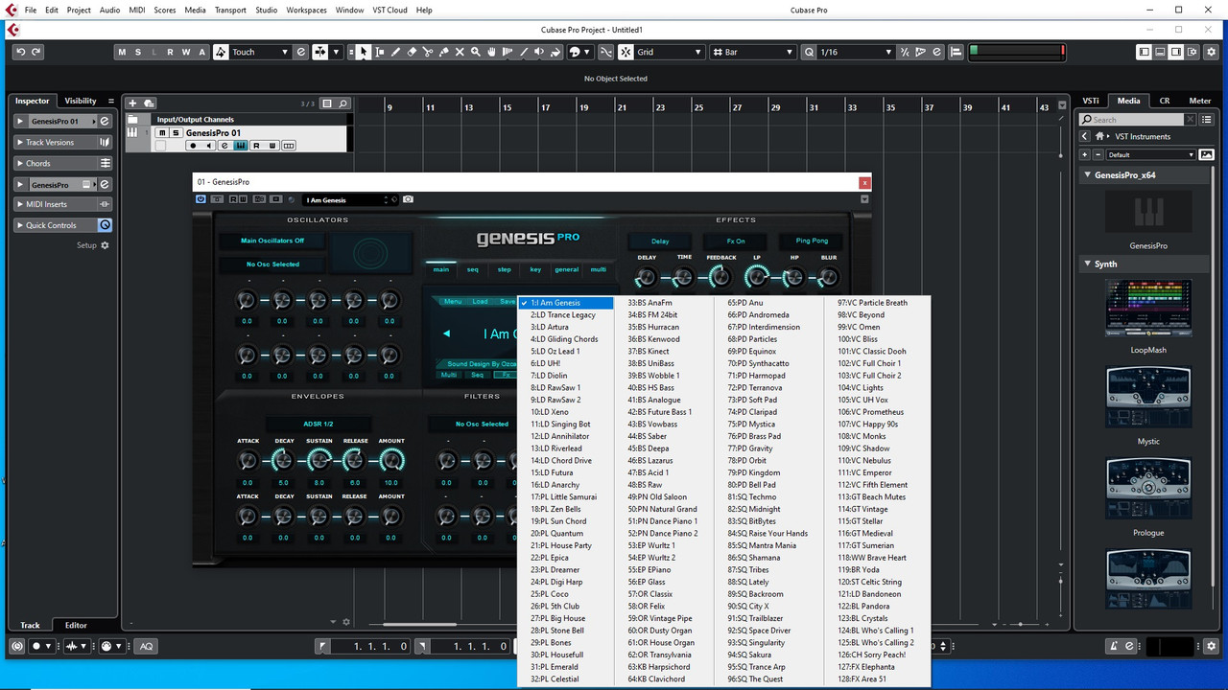Open the Inspector Setup gear
Image resolution: width=1228 pixels, height=690 pixels.
(x=105, y=245)
